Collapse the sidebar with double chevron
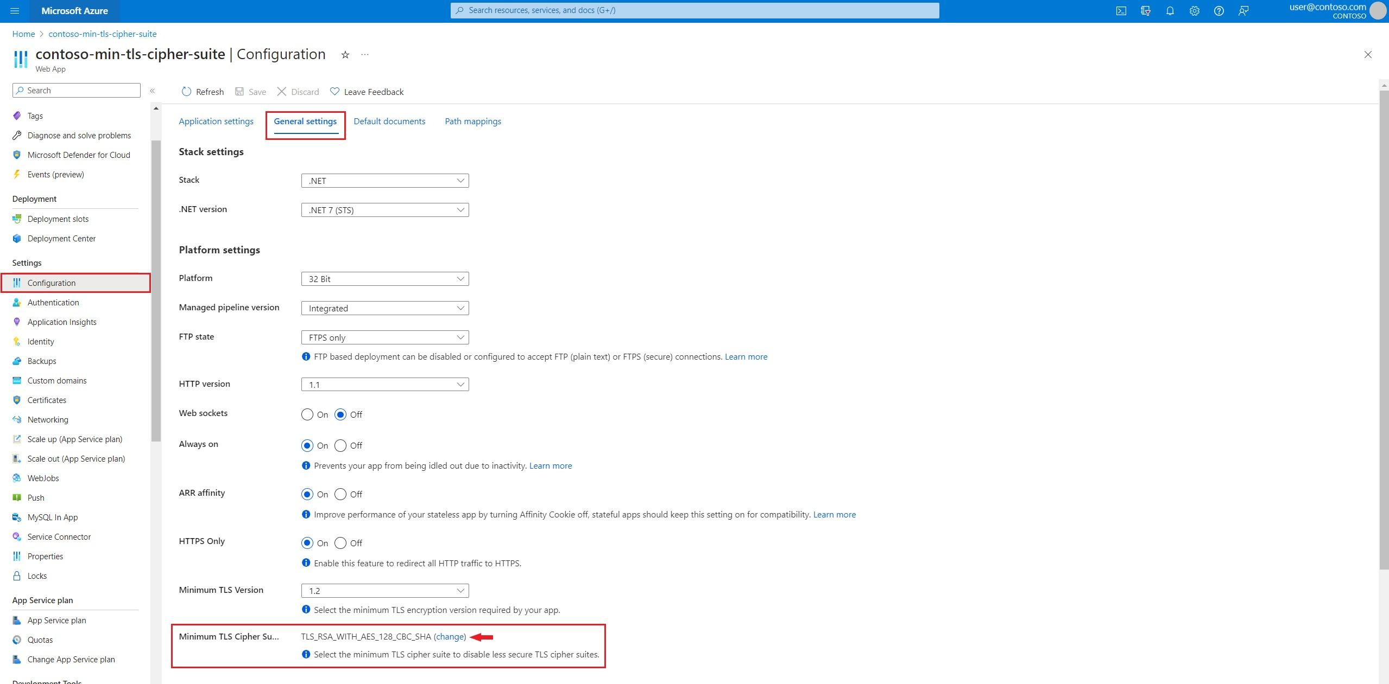The height and width of the screenshot is (684, 1389). tap(153, 91)
